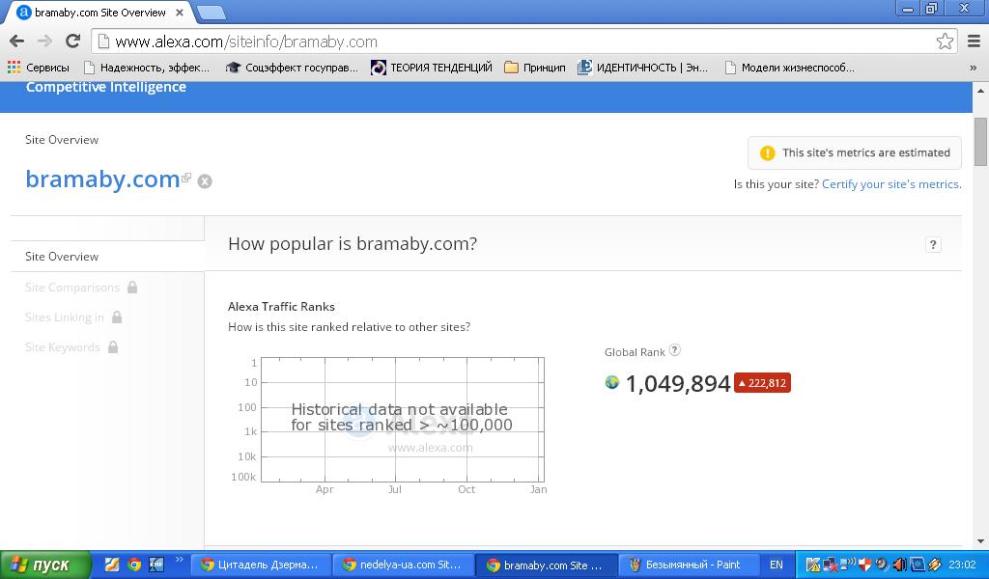
Task: Click the red 222,812 rank change badge
Action: [x=762, y=383]
